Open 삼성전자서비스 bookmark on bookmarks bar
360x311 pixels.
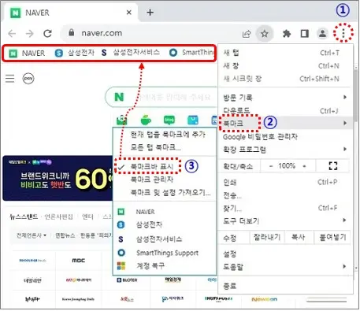click(x=130, y=53)
